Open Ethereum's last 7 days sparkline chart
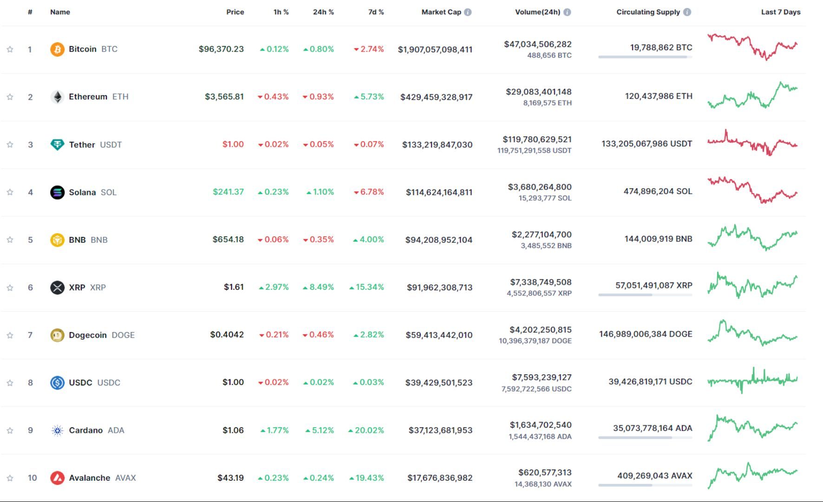The height and width of the screenshot is (502, 823). tap(752, 96)
